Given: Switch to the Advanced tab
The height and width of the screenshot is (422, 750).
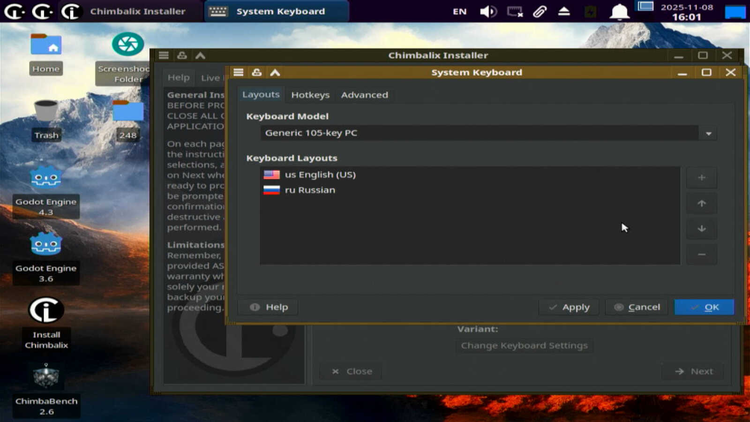Looking at the screenshot, I should 364,95.
